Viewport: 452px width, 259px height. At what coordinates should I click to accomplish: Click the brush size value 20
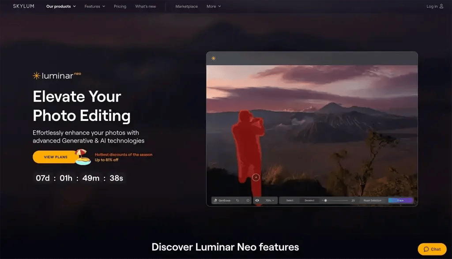(353, 200)
